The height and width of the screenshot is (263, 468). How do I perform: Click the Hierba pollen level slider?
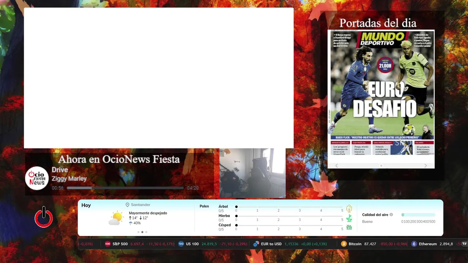[x=289, y=216]
